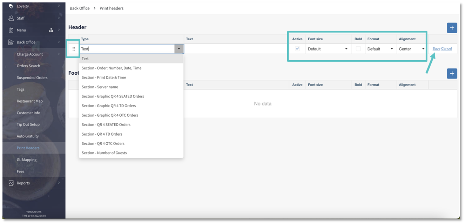
Task: Cancel editing the header row
Action: point(446,49)
